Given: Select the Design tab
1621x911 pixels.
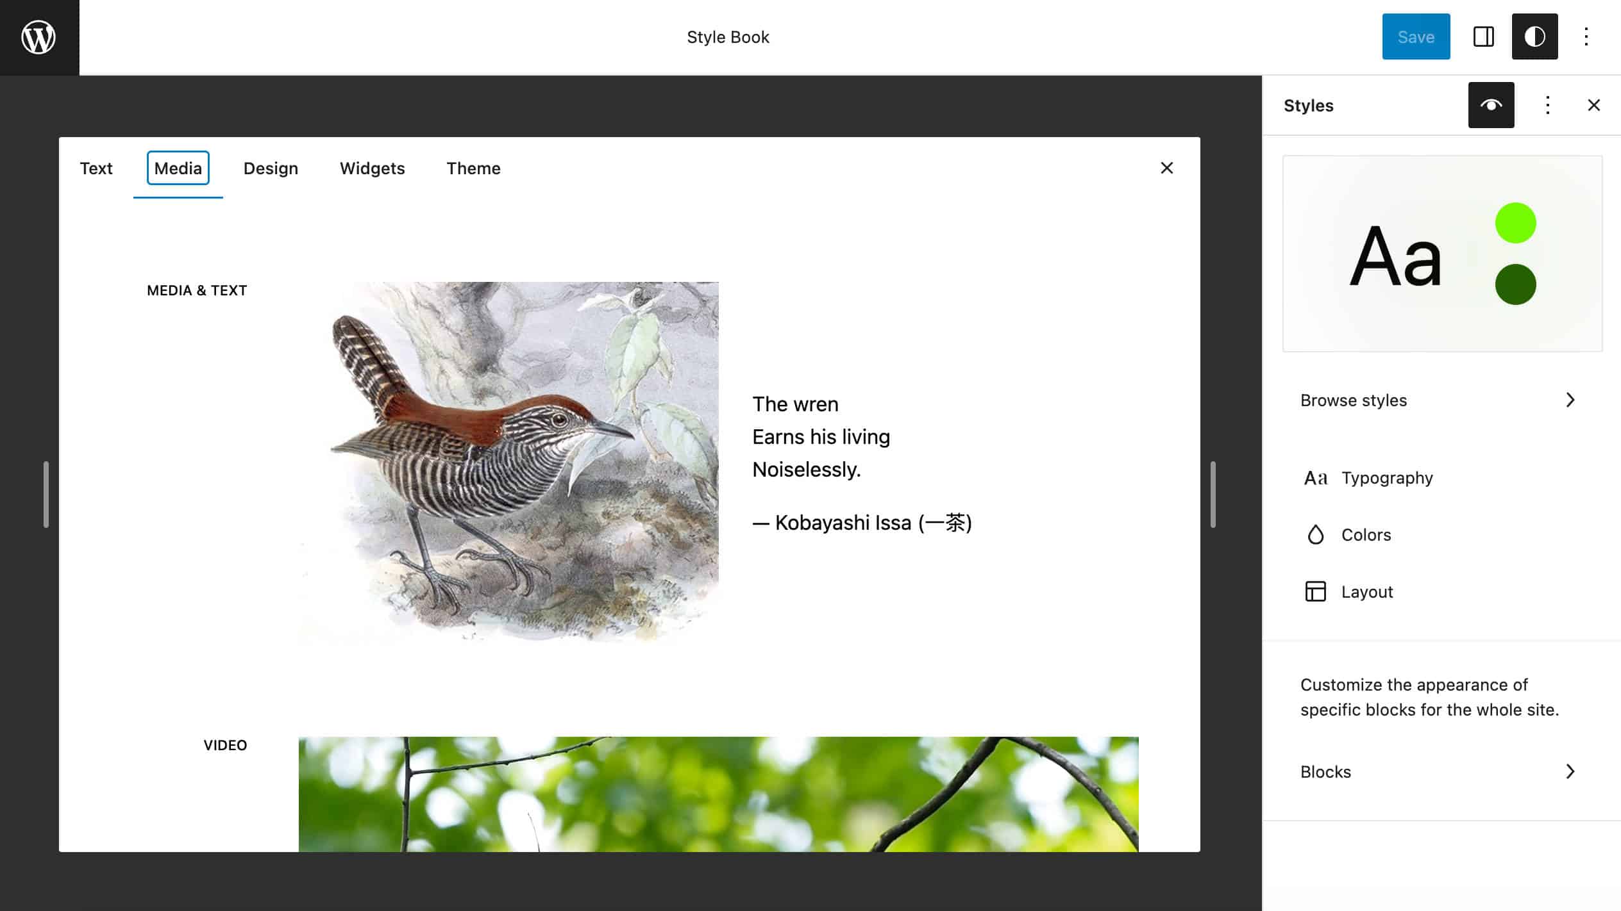Looking at the screenshot, I should [271, 168].
